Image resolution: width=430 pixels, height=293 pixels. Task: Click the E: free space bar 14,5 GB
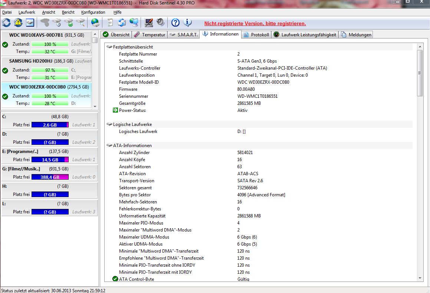(50, 160)
